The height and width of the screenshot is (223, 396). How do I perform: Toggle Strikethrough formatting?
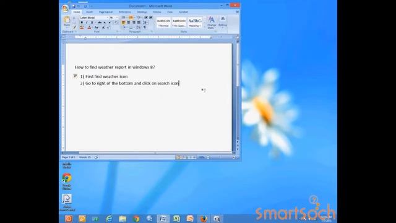[100, 22]
